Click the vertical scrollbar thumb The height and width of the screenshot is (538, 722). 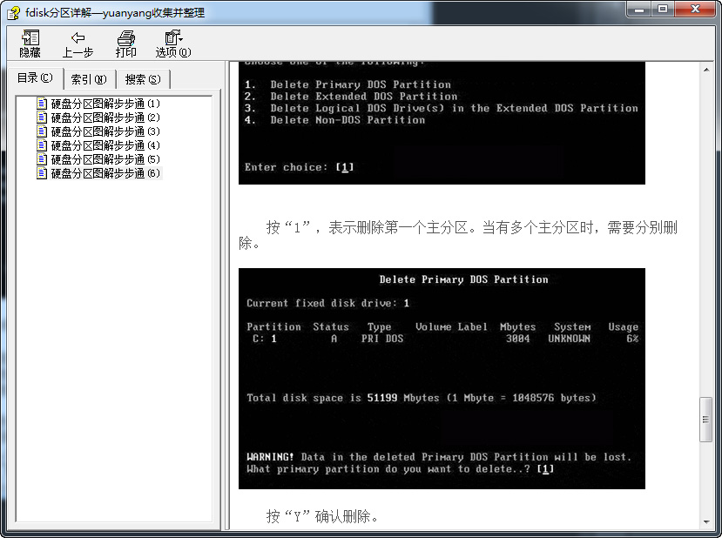click(705, 420)
